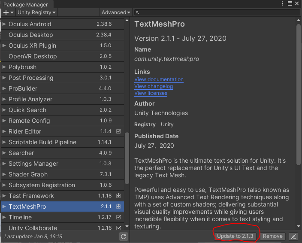This screenshot has width=302, height=243.
Task: Click the package list scrollbar thumb
Action: [x=127, y=158]
